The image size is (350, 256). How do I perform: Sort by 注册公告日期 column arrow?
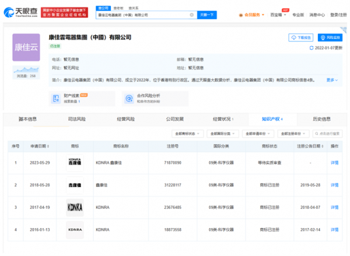pyautogui.click(x=323, y=146)
